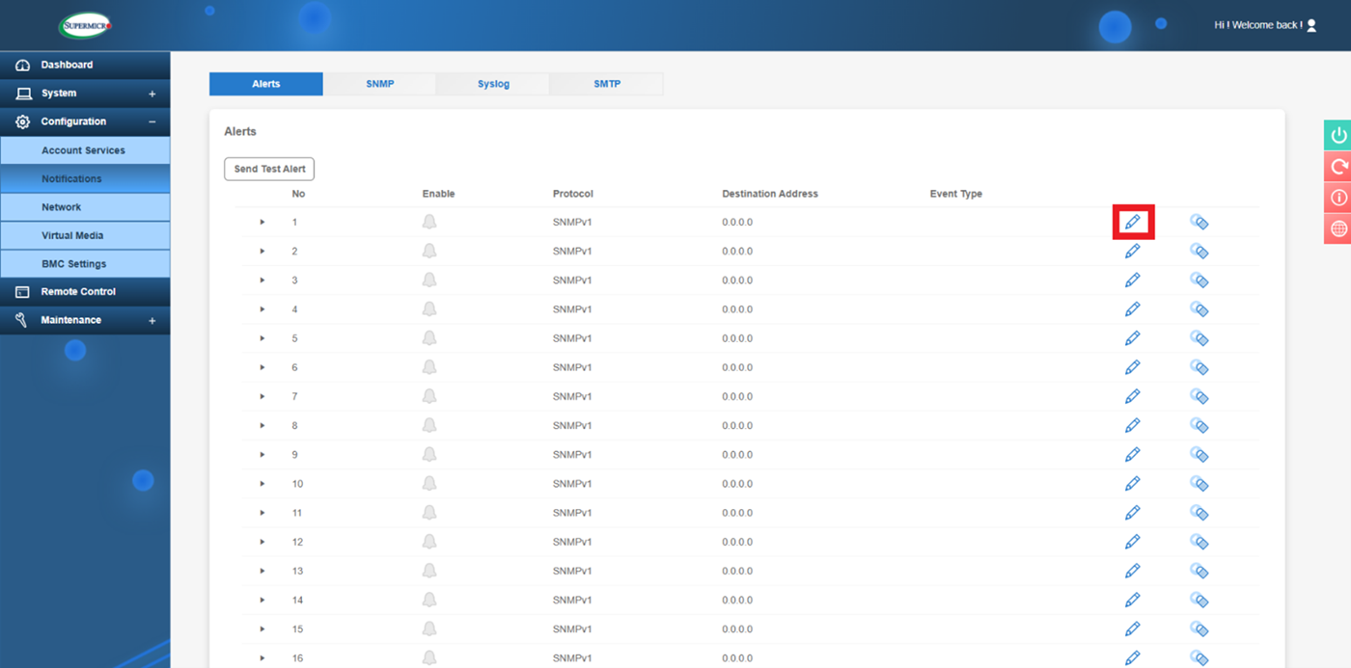Toggle the enable bell in row 10

[429, 483]
